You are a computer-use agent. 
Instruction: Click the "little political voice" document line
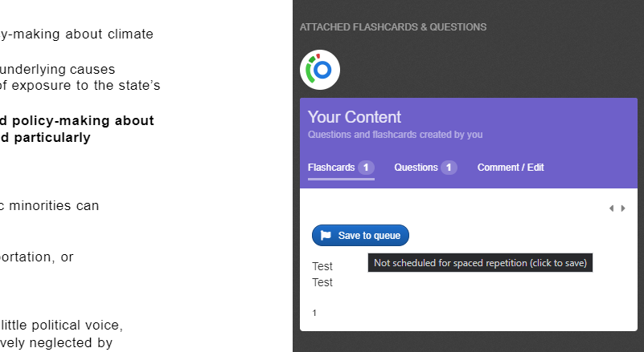(62, 325)
